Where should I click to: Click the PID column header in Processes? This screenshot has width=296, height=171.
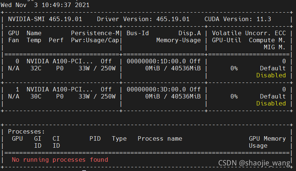[95, 138]
